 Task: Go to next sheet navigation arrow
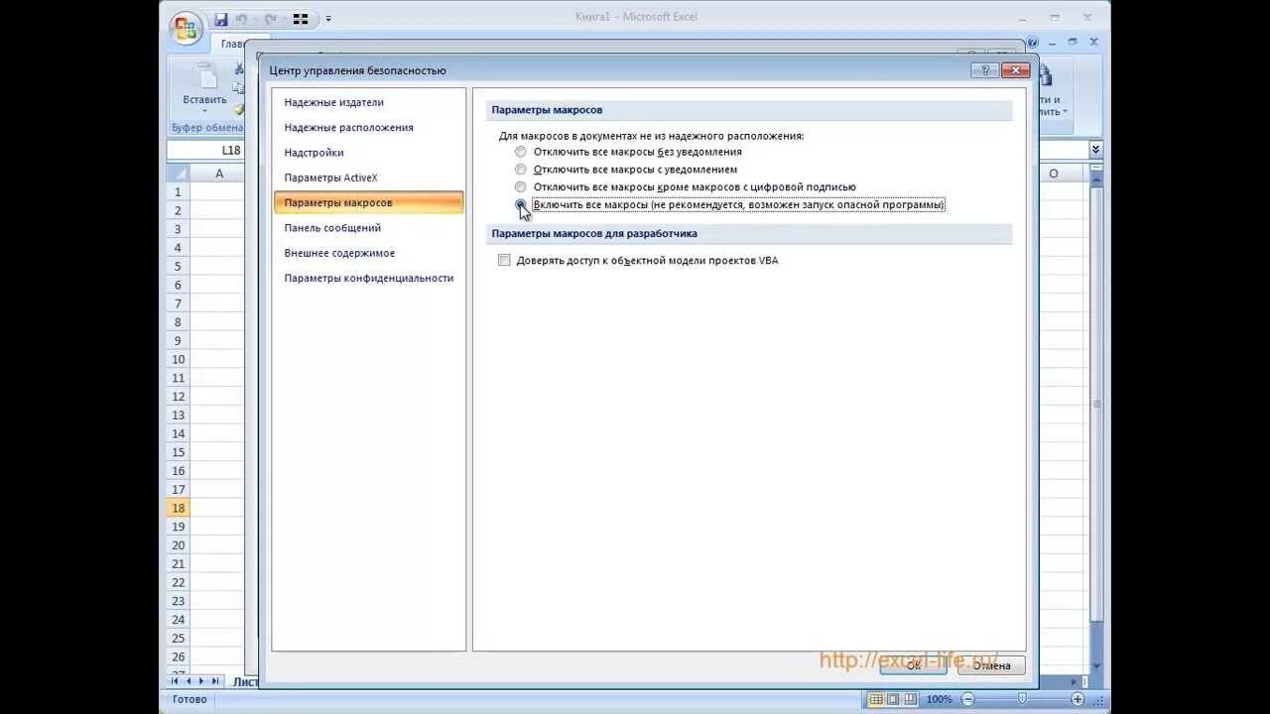coord(201,681)
